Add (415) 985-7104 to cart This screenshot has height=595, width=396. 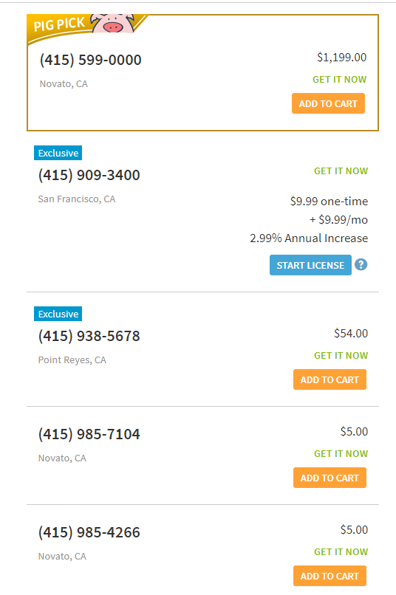[x=330, y=478]
